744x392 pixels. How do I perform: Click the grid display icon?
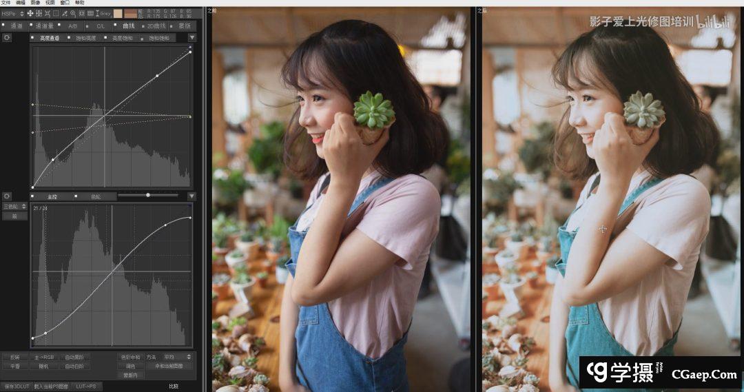90,13
